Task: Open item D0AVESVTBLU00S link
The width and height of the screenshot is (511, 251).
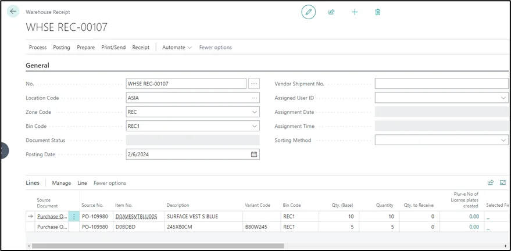Action: pyautogui.click(x=136, y=217)
